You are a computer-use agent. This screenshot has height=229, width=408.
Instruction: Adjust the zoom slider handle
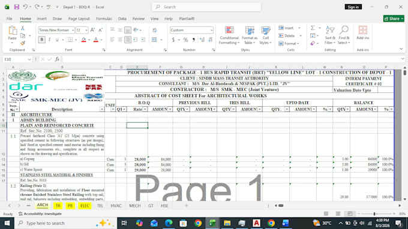(374, 213)
